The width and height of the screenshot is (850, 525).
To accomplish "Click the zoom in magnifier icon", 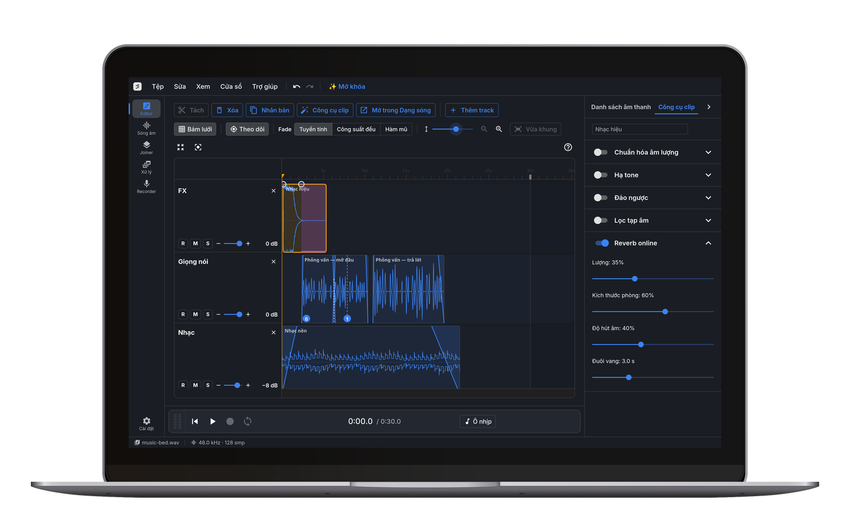I will pos(499,129).
